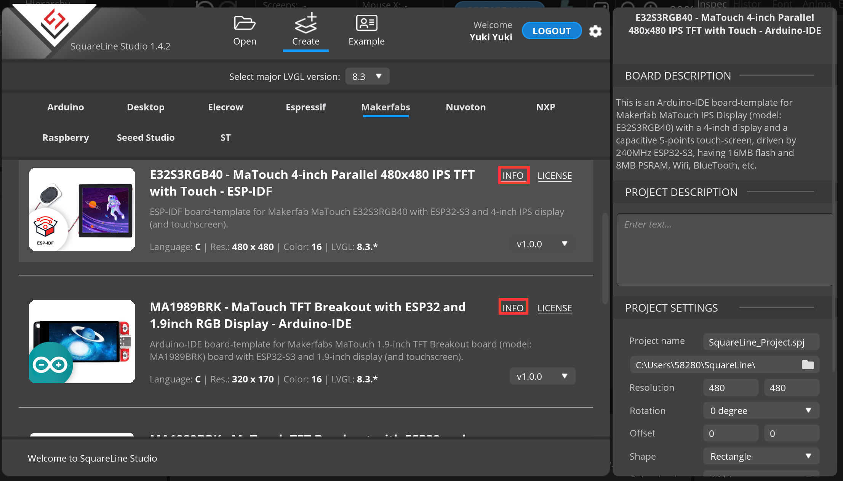Click the Offset Y field
Image resolution: width=843 pixels, height=481 pixels.
tap(792, 433)
